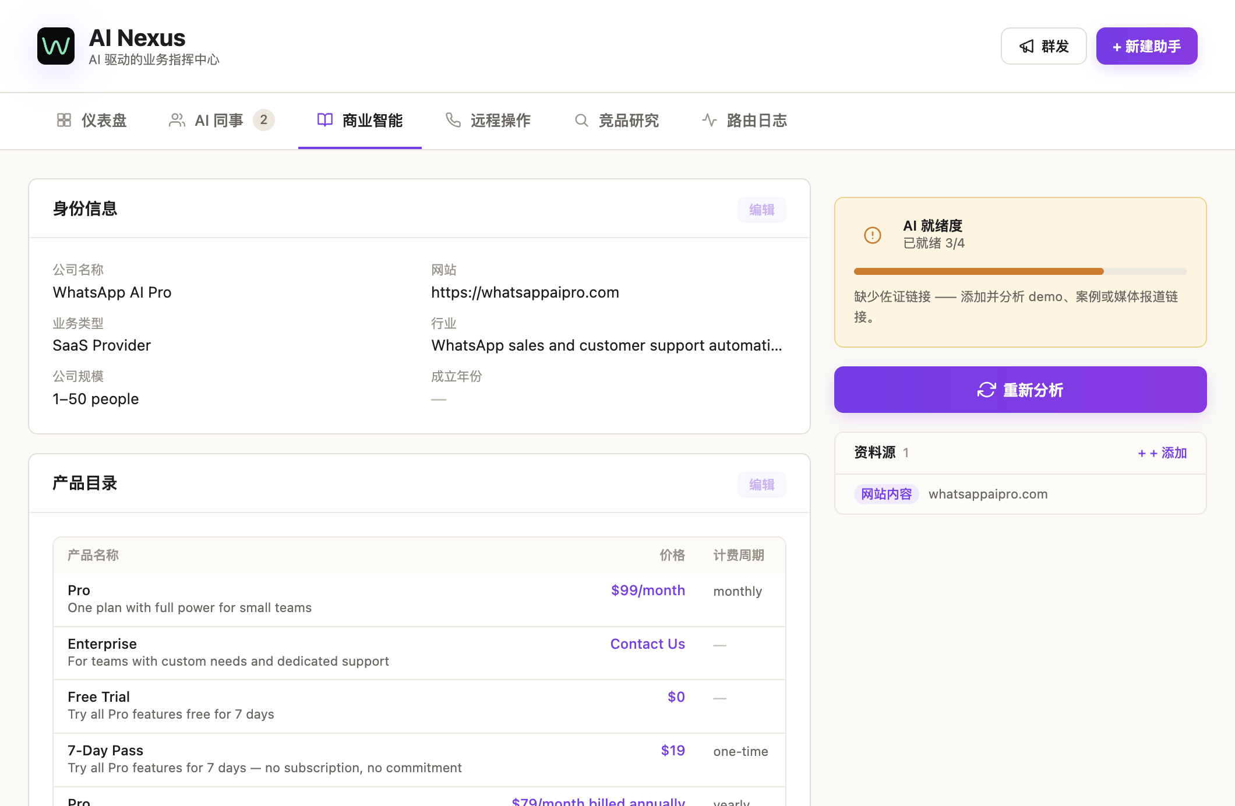
Task: Click the $99/month price of Pro
Action: coord(648,590)
